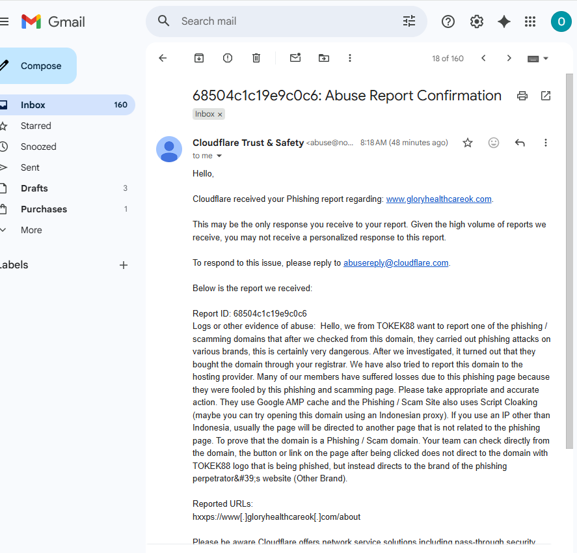The image size is (577, 553).
Task: Click into Search mail field
Action: click(x=287, y=21)
